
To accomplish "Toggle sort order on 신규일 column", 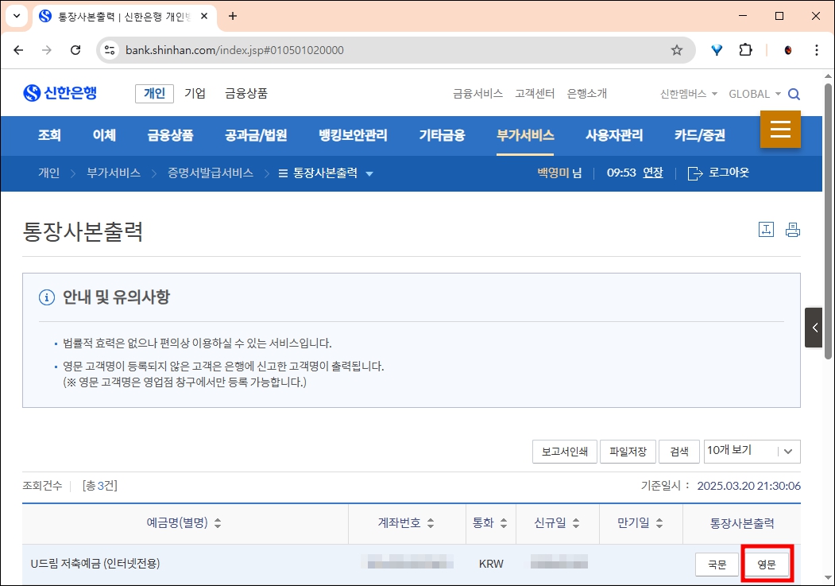I will [x=577, y=524].
